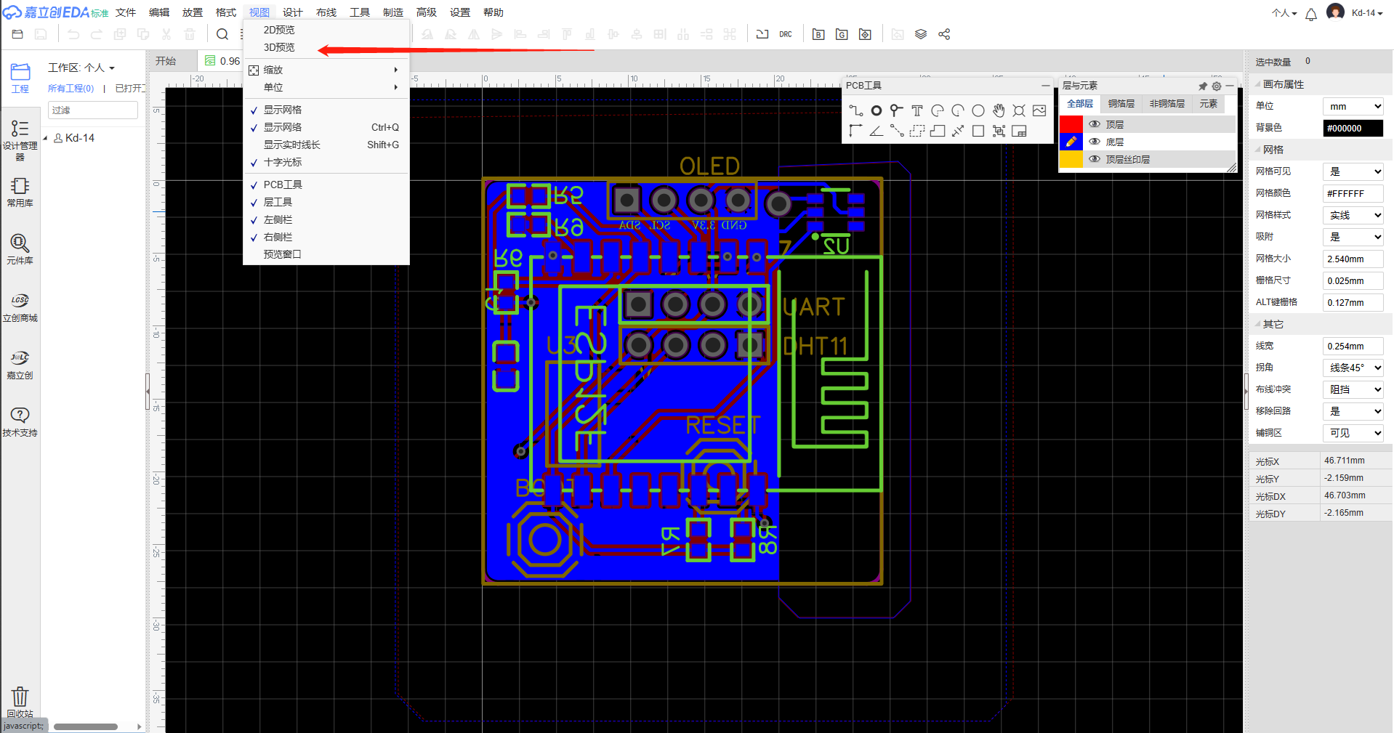Select the Text tool in PCB tools
The width and height of the screenshot is (1394, 733).
917,110
